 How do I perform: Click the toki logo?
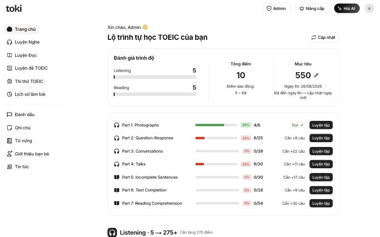[x=14, y=9]
